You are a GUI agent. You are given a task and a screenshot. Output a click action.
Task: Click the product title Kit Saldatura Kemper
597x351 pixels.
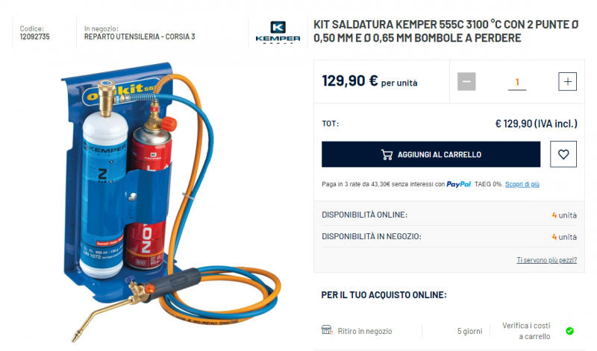click(x=446, y=31)
